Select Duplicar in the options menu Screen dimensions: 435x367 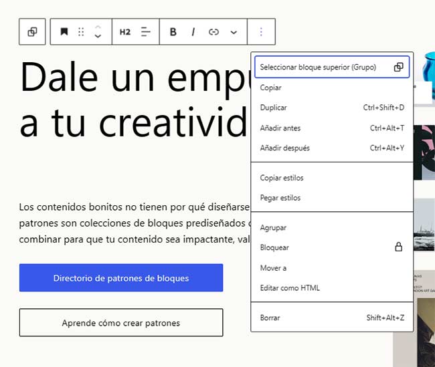click(332, 108)
